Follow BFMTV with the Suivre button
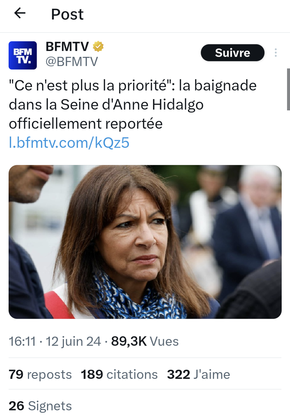The height and width of the screenshot is (420, 290). tap(232, 53)
